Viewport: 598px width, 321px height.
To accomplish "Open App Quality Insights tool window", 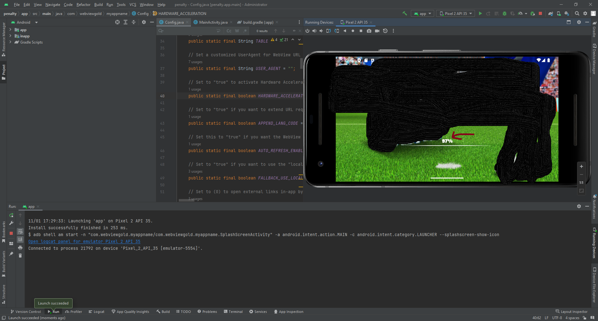I will point(130,312).
